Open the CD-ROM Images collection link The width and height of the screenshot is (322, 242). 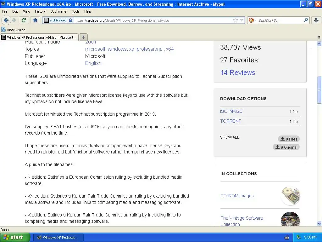[237, 196]
